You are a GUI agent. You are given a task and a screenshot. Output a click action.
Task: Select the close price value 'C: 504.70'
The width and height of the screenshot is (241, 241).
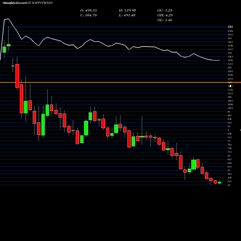pos(89,15)
